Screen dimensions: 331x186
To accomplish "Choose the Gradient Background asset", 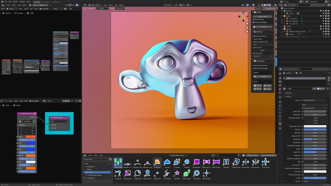I will 197,163.
